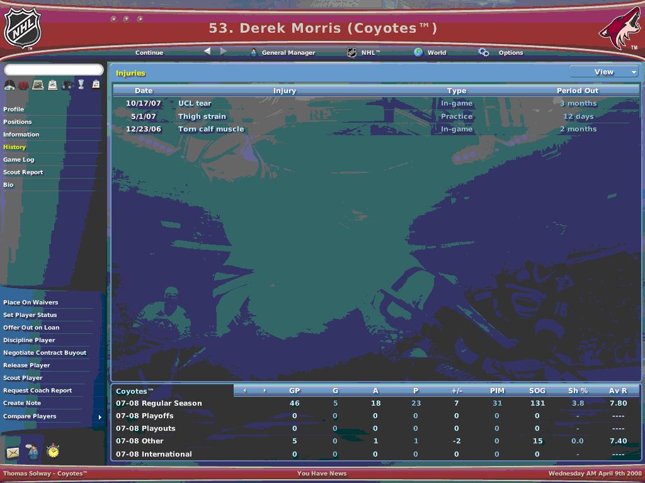The image size is (645, 483).
Task: Click Release Player
Action: [26, 365]
